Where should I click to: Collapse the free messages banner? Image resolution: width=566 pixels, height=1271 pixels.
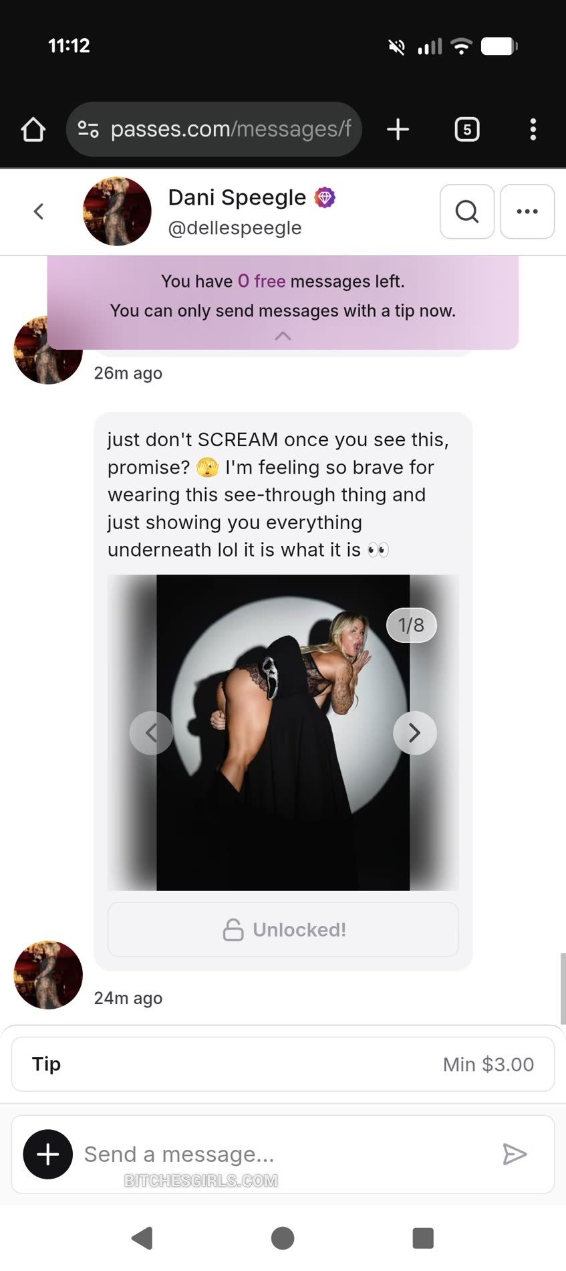click(x=283, y=336)
